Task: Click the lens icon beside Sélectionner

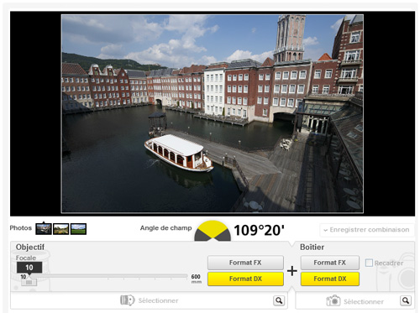Action: point(128,300)
